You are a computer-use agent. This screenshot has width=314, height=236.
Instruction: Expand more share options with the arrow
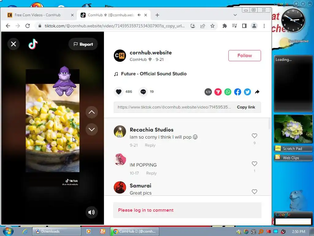(x=257, y=92)
